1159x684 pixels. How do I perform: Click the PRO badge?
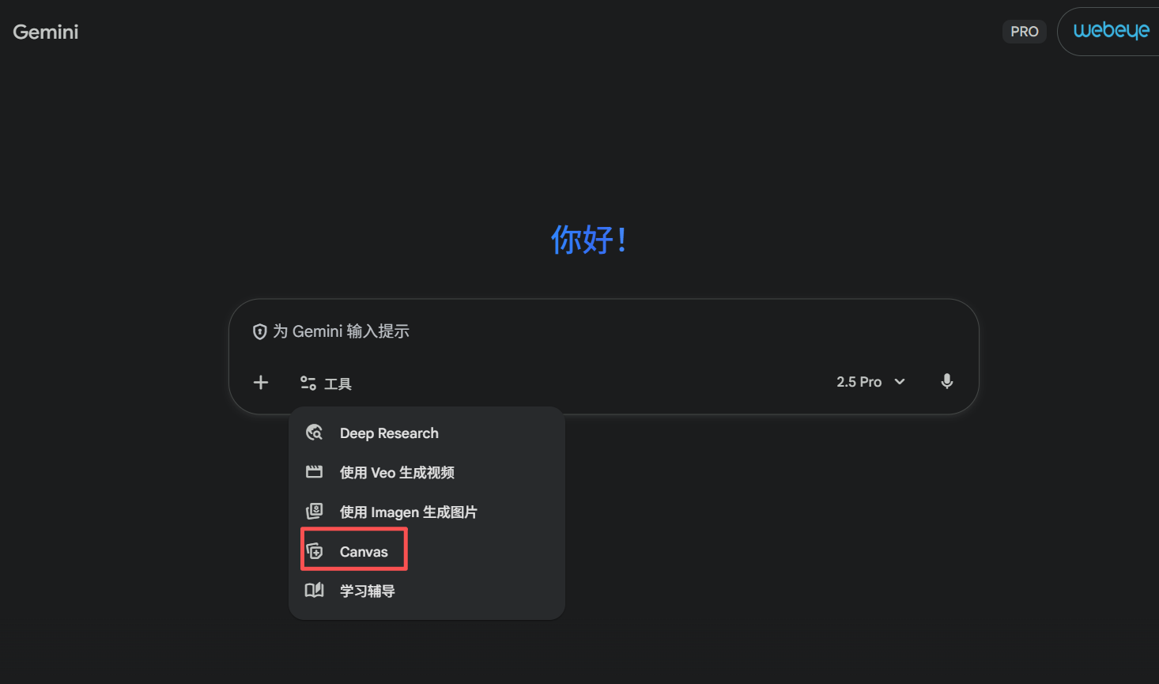pyautogui.click(x=1025, y=32)
